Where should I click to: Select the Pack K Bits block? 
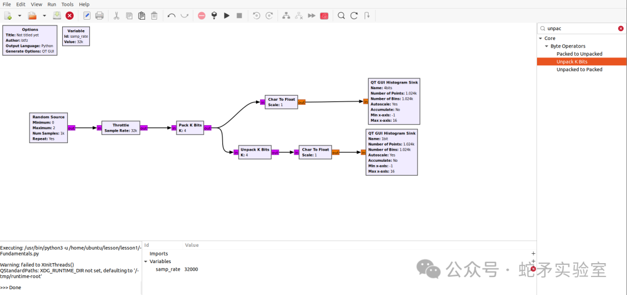click(x=190, y=128)
